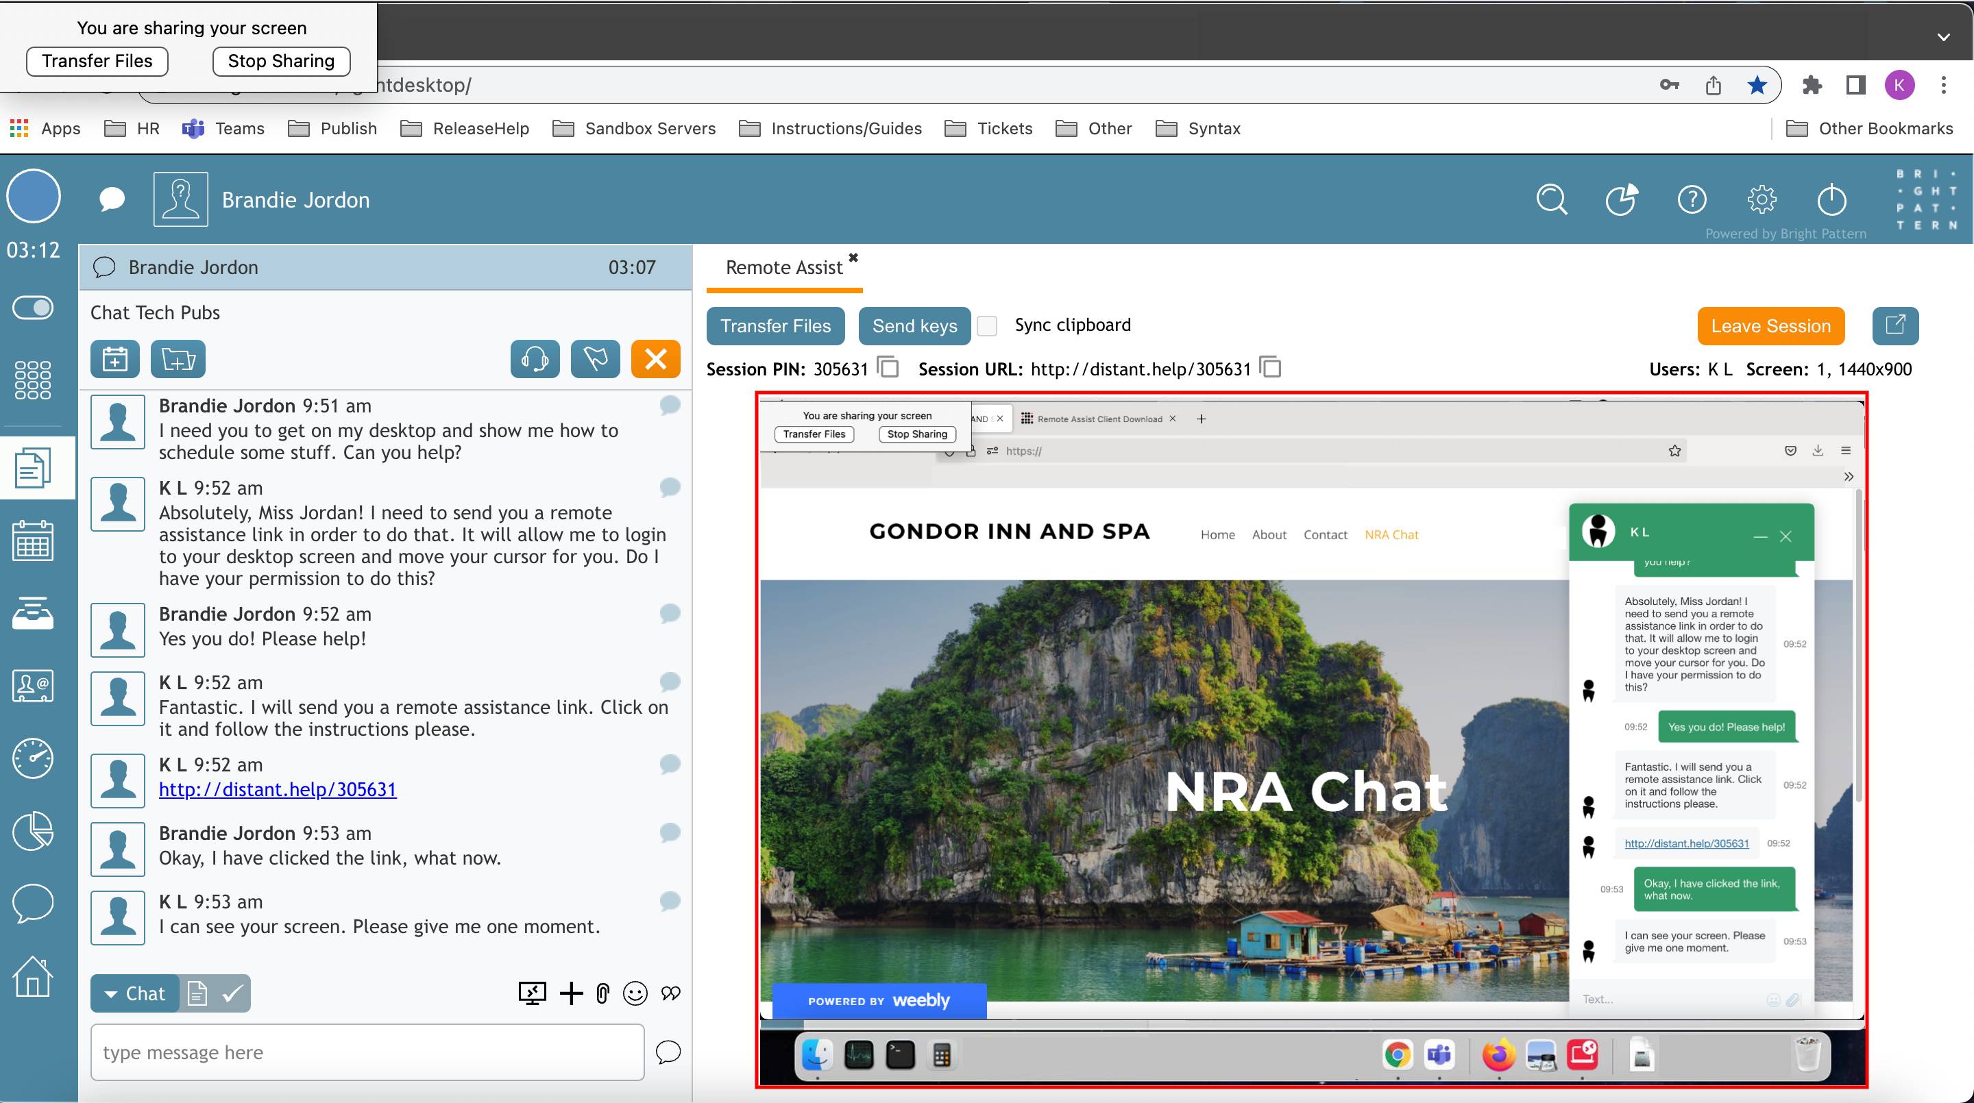Click NRA Chat nav link in remote screen
This screenshot has width=1974, height=1103.
(x=1391, y=534)
